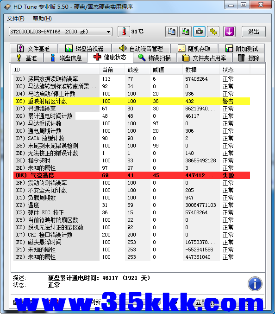Click the second copy-screenshot toolbar icon
The width and height of the screenshot is (275, 314).
pos(186,32)
